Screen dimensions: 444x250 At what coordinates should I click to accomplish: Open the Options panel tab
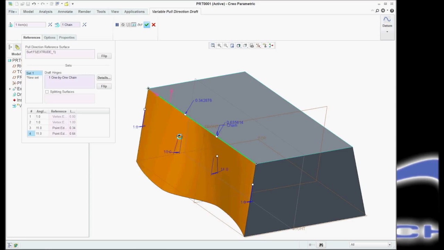click(50, 37)
